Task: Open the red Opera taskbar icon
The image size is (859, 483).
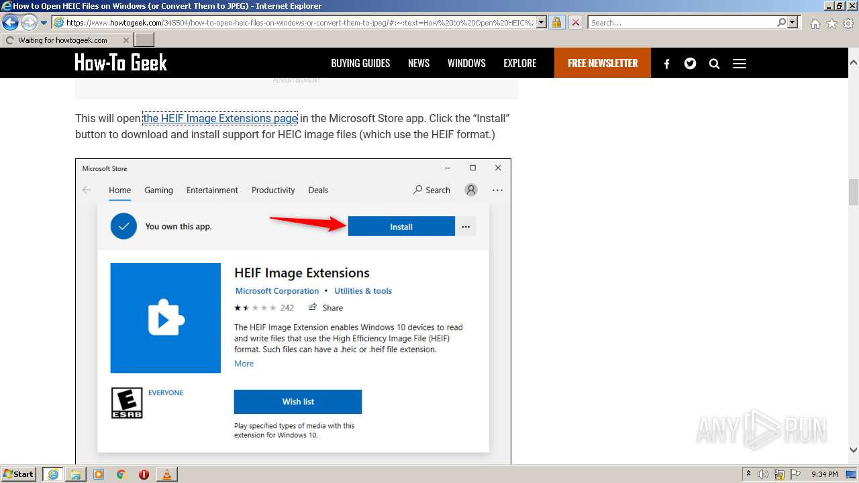Action: (x=144, y=474)
